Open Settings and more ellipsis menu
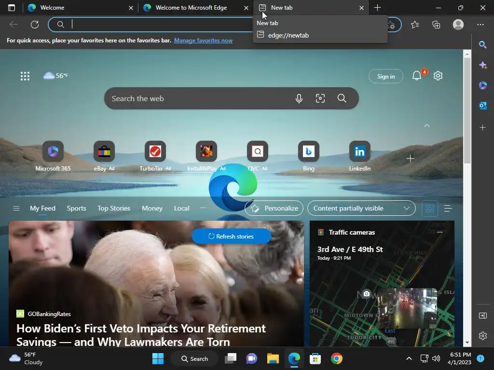The width and height of the screenshot is (494, 370). [480, 25]
